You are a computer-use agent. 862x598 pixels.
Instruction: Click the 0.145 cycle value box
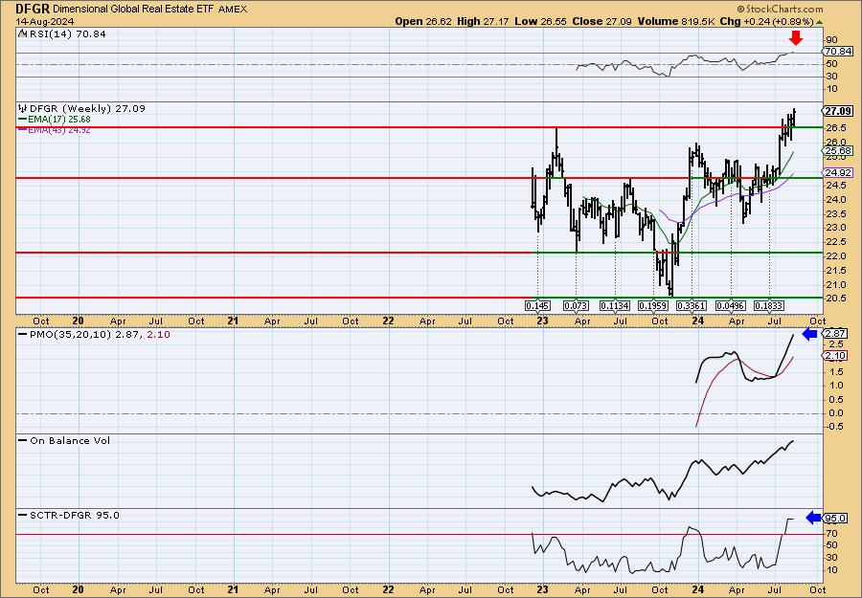click(537, 305)
